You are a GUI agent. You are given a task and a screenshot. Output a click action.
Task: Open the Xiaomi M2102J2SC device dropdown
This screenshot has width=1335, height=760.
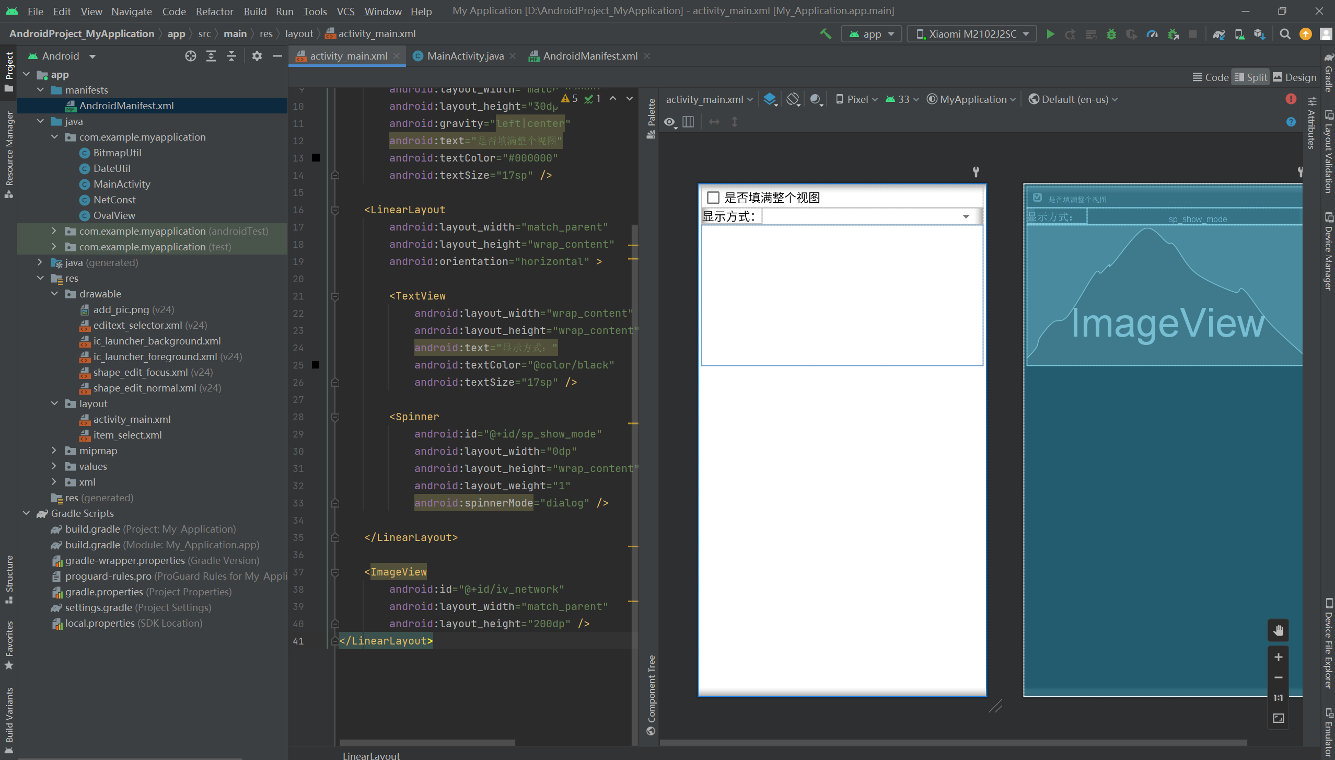pos(972,34)
